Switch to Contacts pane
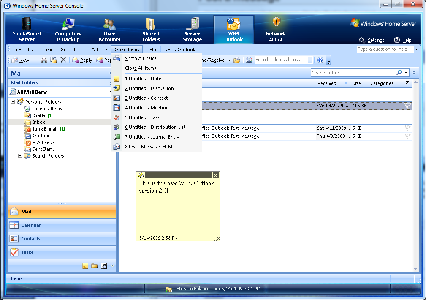This screenshot has height=300, width=426. (x=62, y=239)
